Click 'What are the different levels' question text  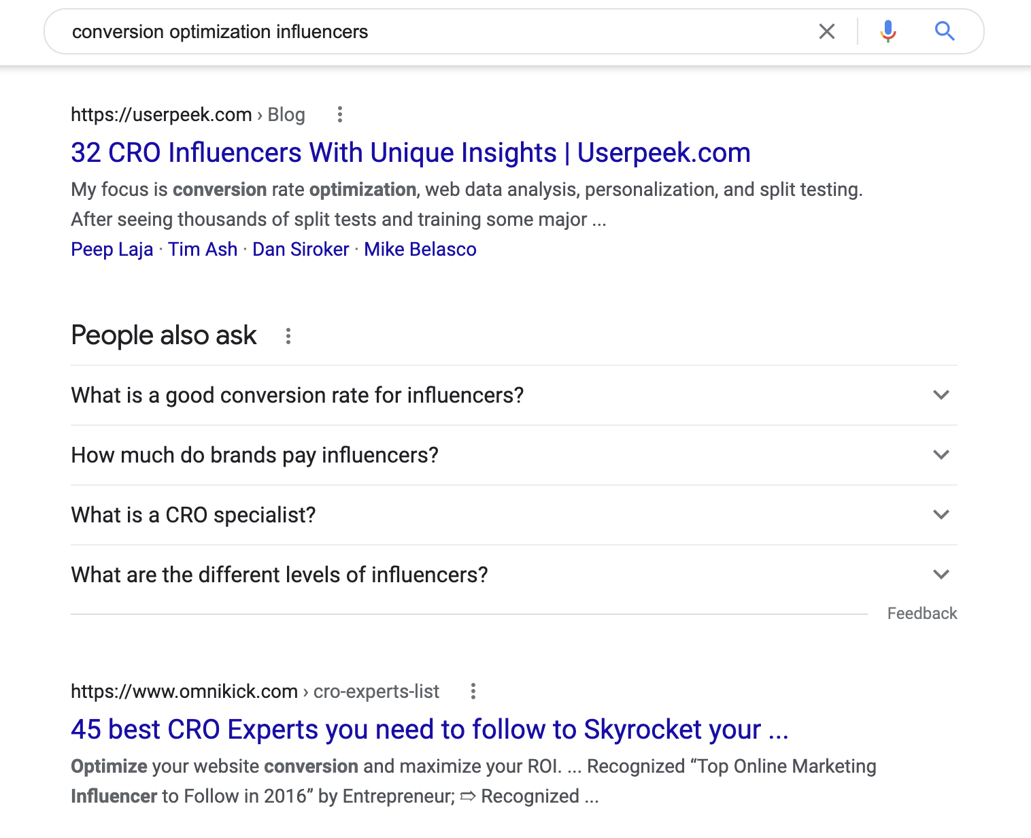tap(280, 575)
